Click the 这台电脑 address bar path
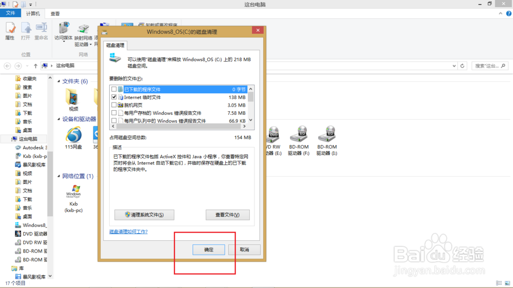Image resolution: width=513 pixels, height=288 pixels. [x=66, y=66]
